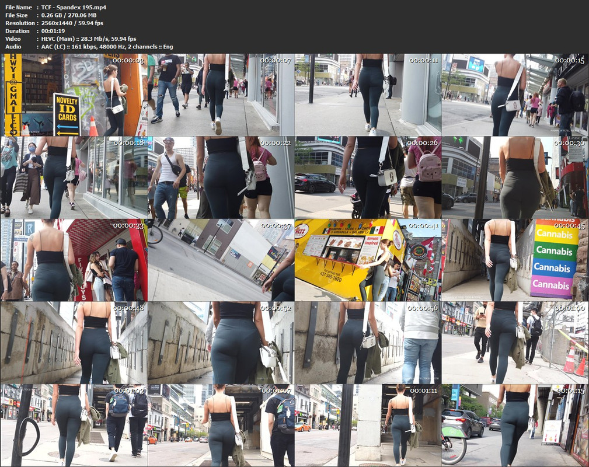Open the yellow food stand thumbnail
Viewport: 589px width, 467px height.
point(368,260)
